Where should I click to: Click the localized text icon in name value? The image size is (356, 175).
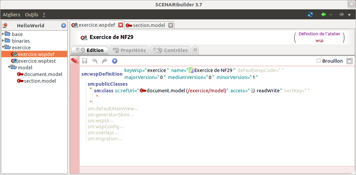[191, 70]
